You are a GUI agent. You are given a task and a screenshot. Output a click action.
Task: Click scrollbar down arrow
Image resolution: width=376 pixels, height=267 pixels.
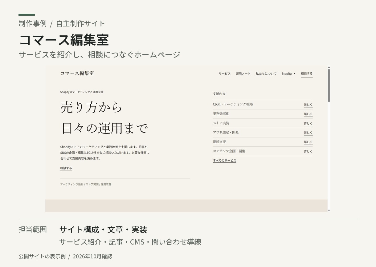pyautogui.click(x=329, y=210)
